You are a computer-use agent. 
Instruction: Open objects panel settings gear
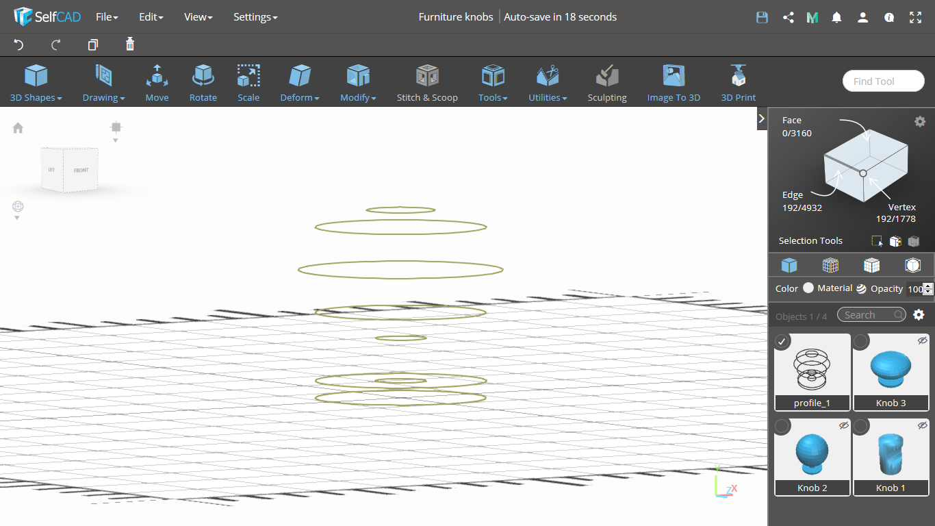click(x=919, y=314)
